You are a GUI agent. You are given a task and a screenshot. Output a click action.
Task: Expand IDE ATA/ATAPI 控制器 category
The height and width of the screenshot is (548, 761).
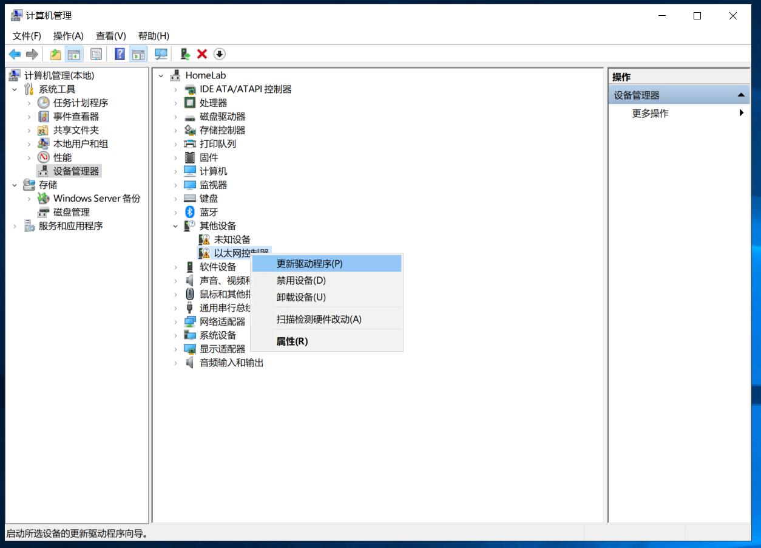[x=175, y=89]
